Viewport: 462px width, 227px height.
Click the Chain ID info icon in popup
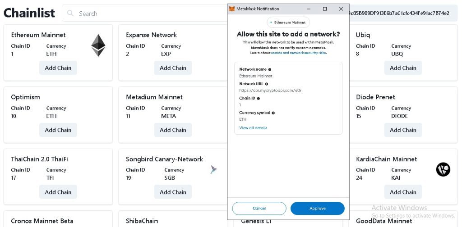(x=259, y=98)
